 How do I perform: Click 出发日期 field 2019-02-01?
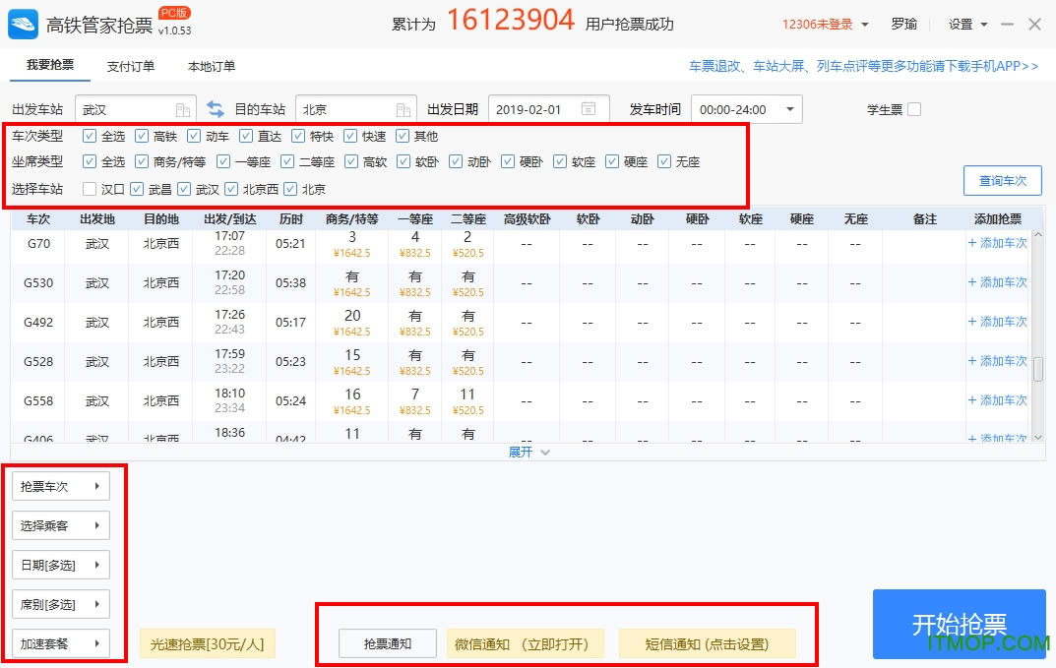549,109
